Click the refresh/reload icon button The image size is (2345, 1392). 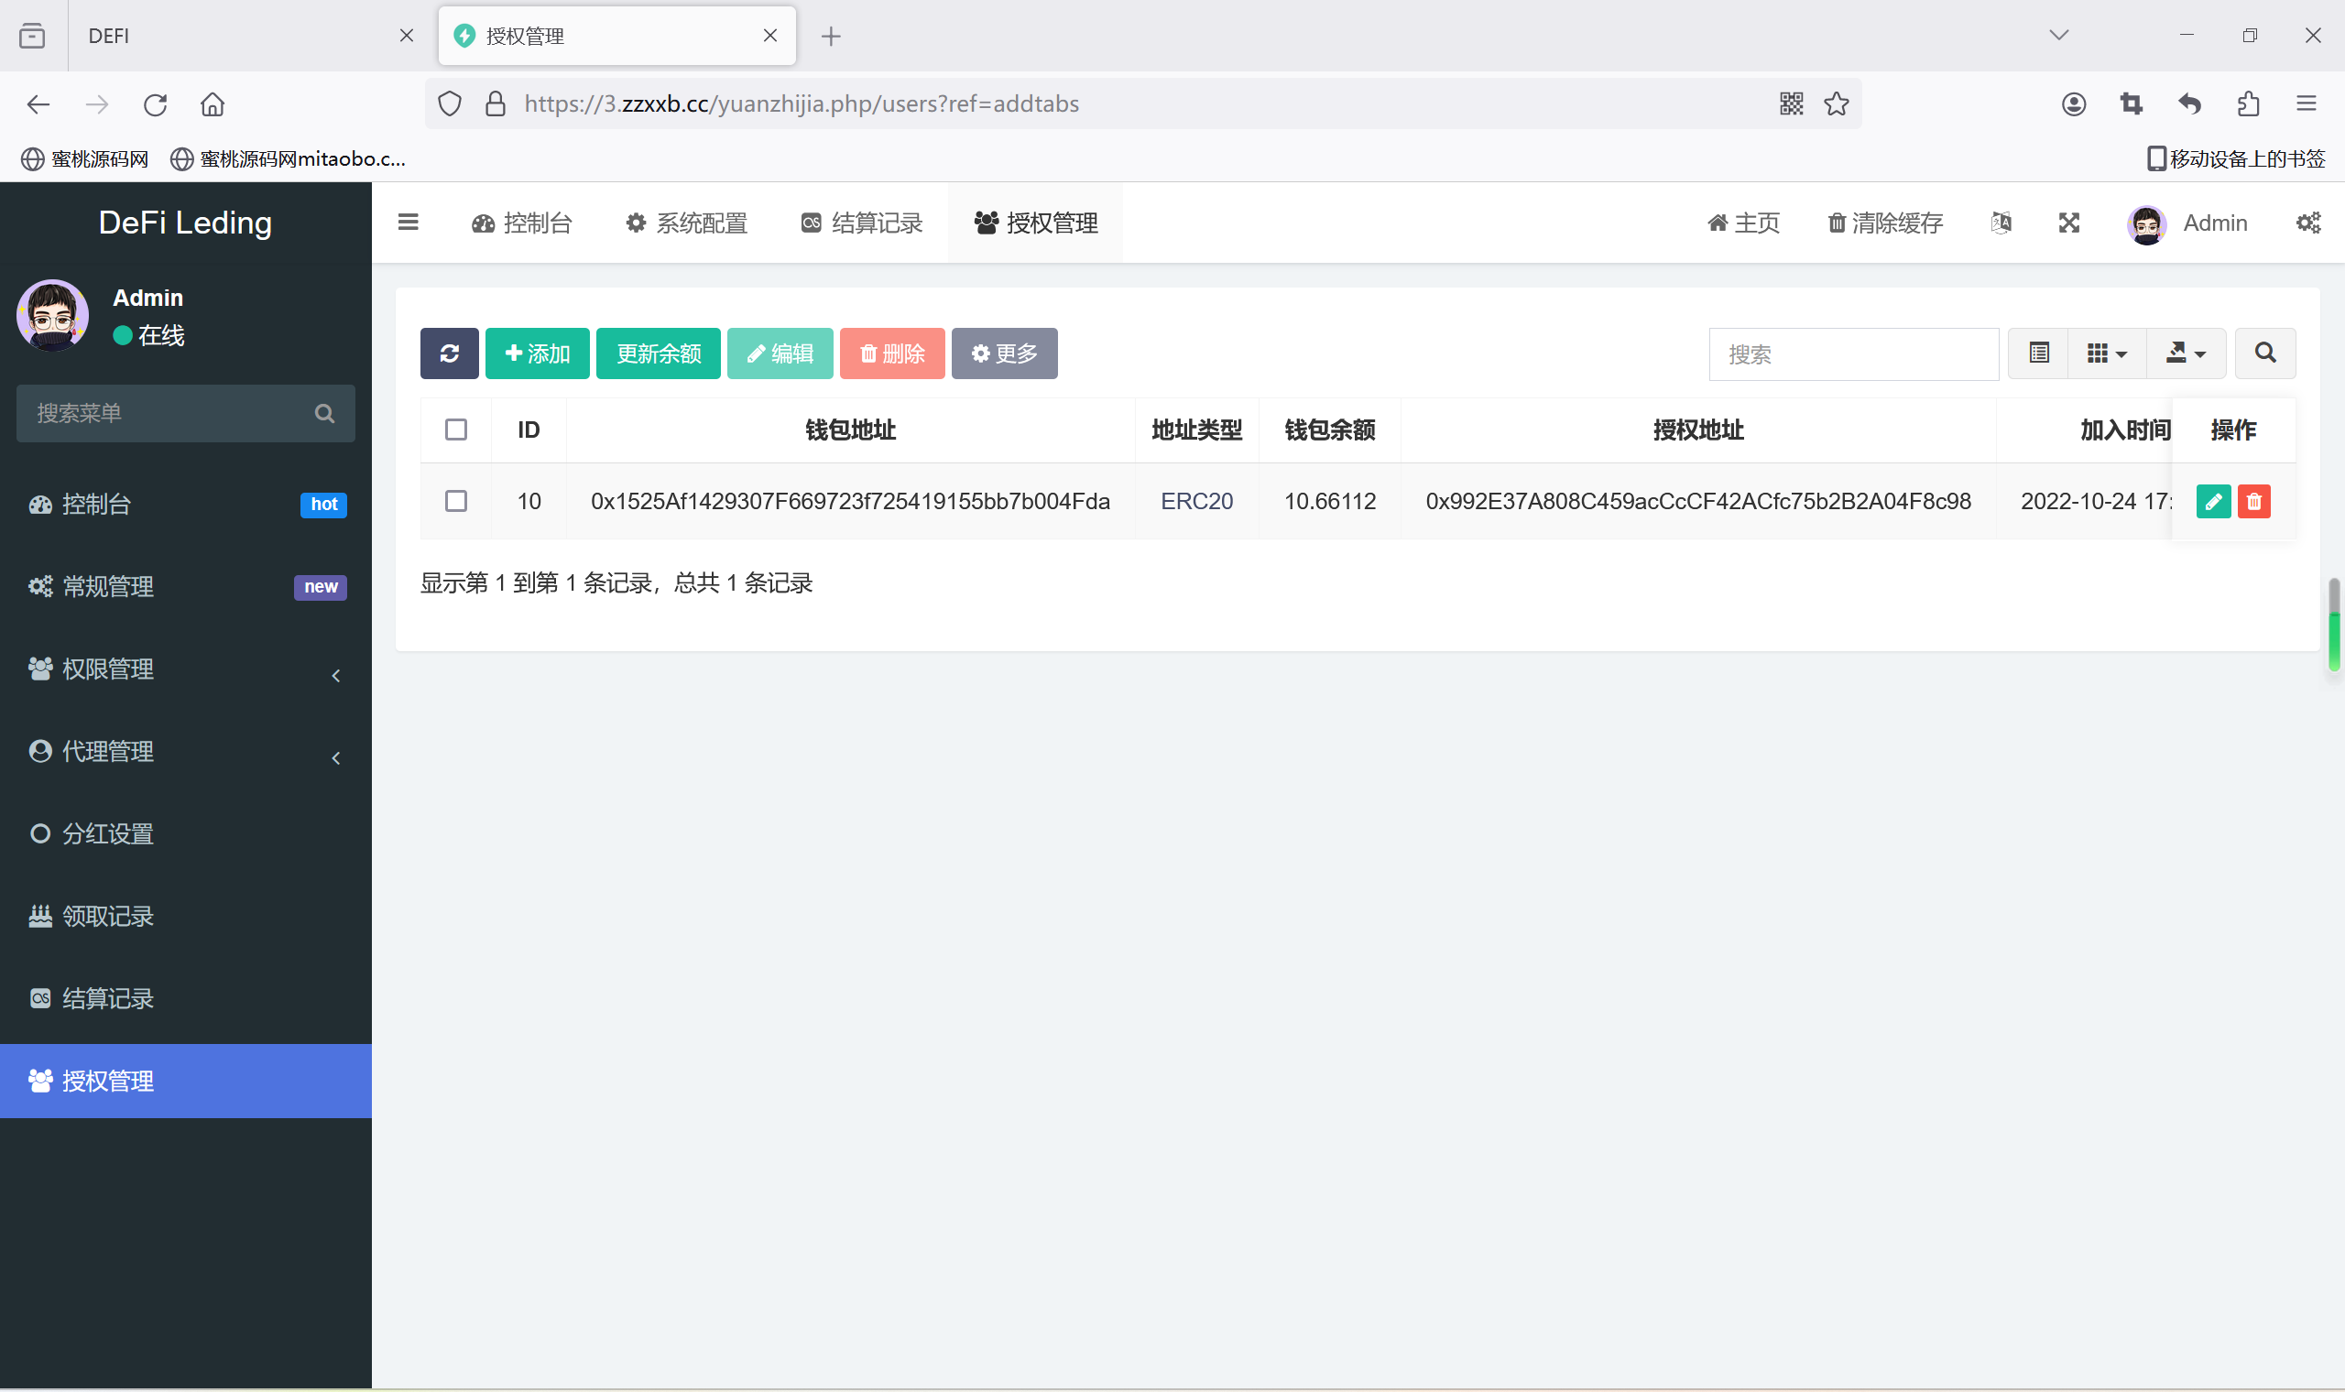coord(449,353)
